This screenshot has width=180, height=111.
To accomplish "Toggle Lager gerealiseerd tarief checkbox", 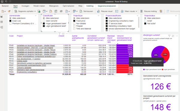I will (x=44, y=26).
